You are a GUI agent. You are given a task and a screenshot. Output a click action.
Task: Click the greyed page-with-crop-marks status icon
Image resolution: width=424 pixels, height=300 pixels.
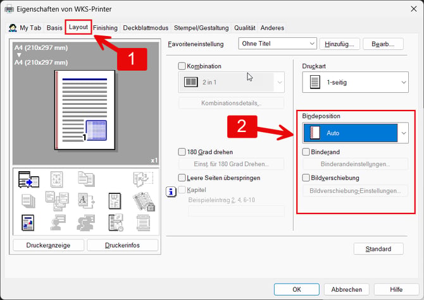click(x=57, y=179)
